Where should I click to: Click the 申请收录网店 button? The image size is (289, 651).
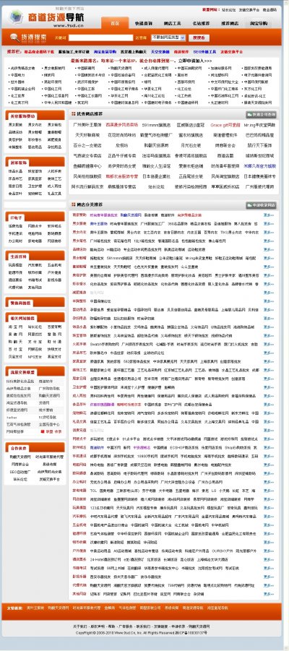(261, 205)
